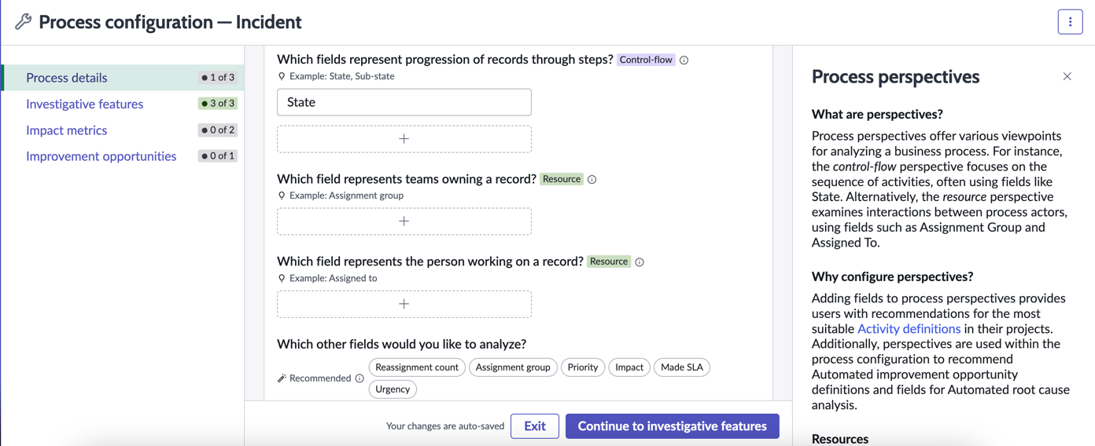Click info icon beside person working Resource tag
This screenshot has height=446, width=1095.
(639, 262)
